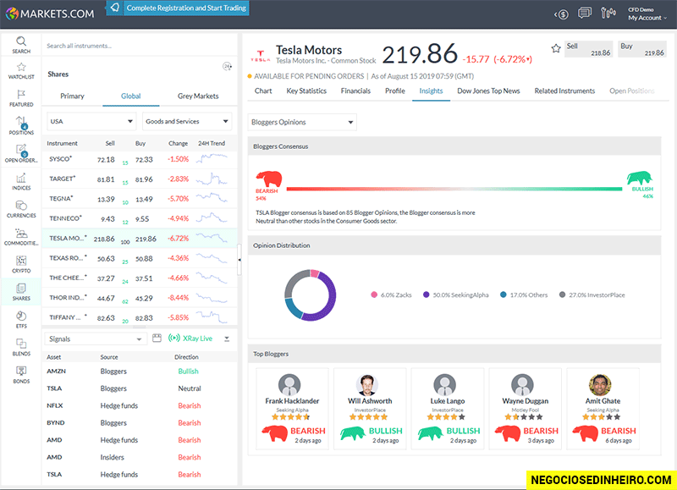Open the NFLX Hedge funds signal
This screenshot has width=677, height=490.
(140, 406)
